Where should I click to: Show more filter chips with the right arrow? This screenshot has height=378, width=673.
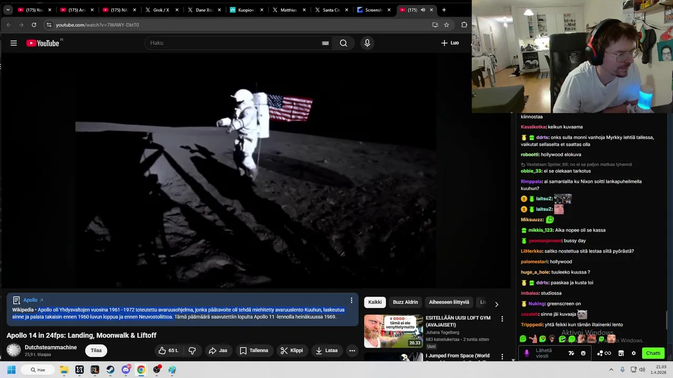496,304
